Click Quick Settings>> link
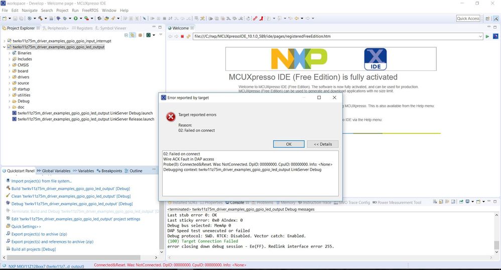This screenshot has height=270, width=501. [x=26, y=226]
